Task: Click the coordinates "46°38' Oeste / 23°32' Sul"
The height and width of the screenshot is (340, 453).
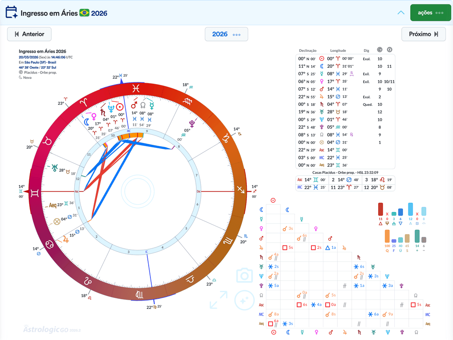Action: click(38, 67)
